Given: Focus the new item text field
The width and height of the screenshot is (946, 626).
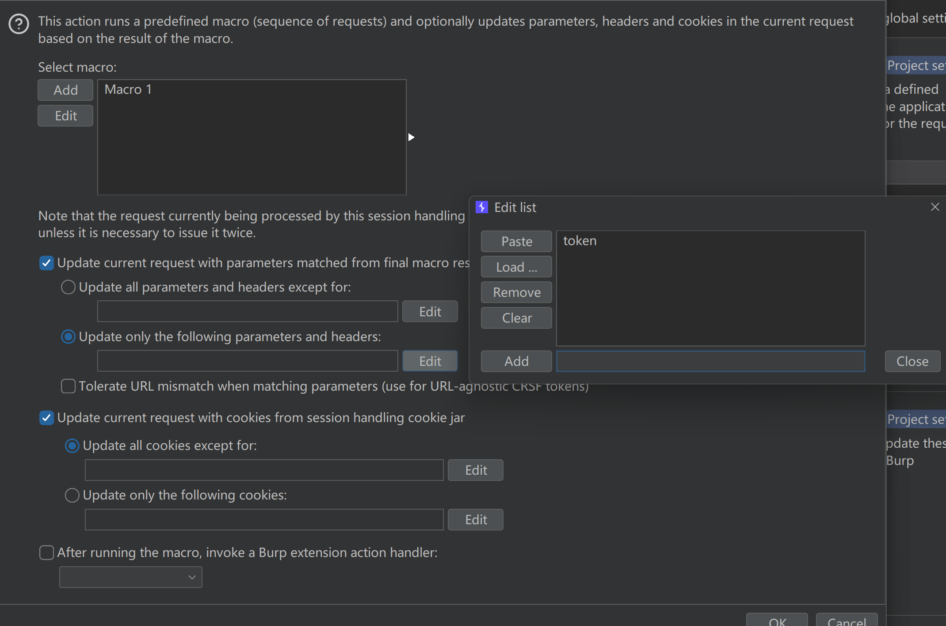Looking at the screenshot, I should [710, 361].
